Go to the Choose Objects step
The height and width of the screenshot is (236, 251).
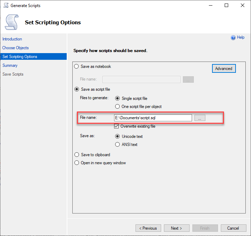[x=15, y=48]
